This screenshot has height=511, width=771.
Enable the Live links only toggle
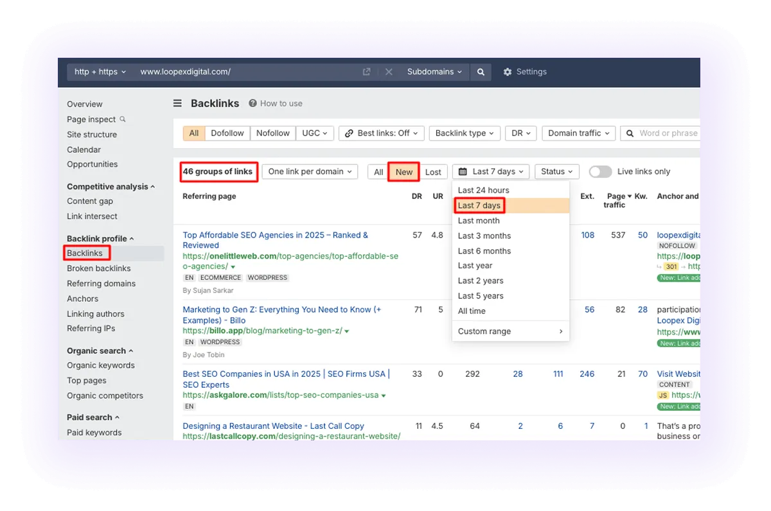click(x=600, y=171)
